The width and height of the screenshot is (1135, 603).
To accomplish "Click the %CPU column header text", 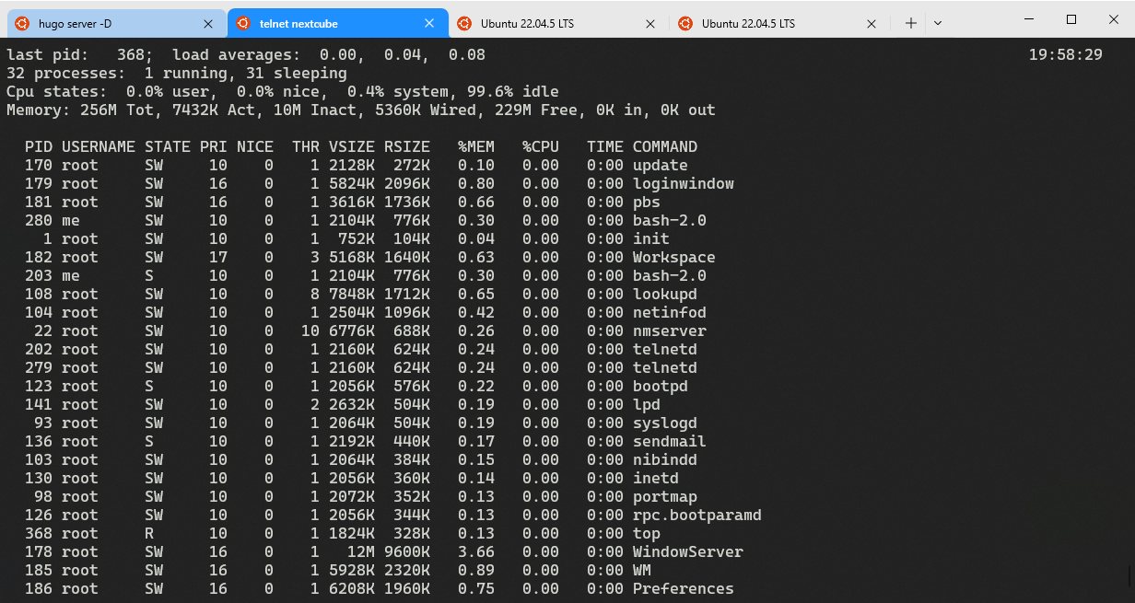I will tap(540, 147).
